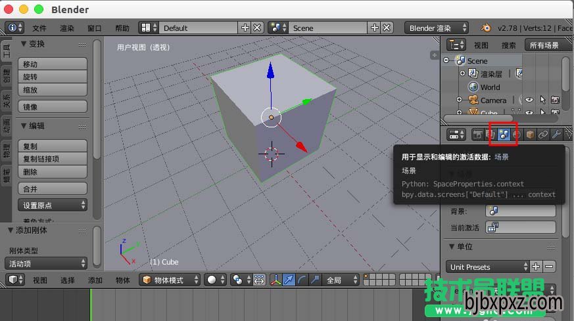Click the 缩放 button
Screen dimensions: 574x321
pos(53,90)
